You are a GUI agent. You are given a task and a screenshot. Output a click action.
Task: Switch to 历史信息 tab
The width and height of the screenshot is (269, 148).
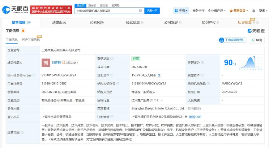coord(246,23)
